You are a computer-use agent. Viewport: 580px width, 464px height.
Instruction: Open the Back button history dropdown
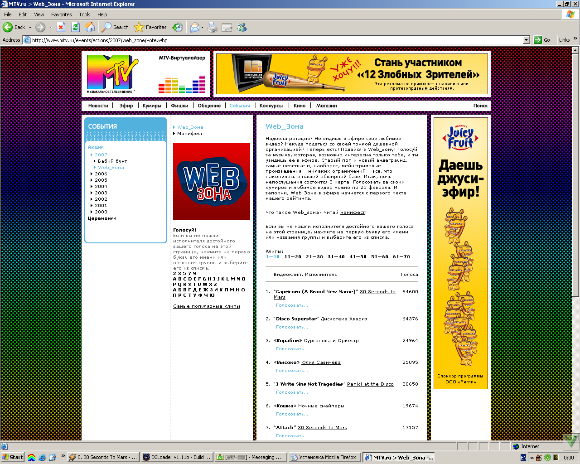tap(30, 27)
